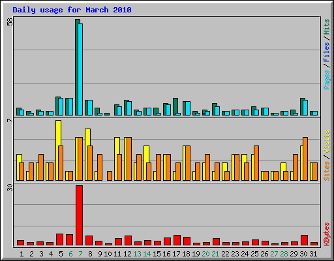Click the x-axis label for day 12

[x=127, y=254]
